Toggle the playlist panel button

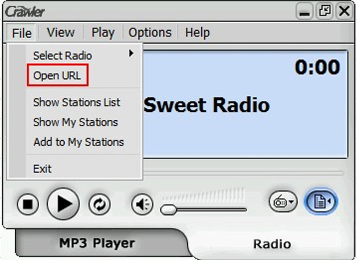(321, 202)
